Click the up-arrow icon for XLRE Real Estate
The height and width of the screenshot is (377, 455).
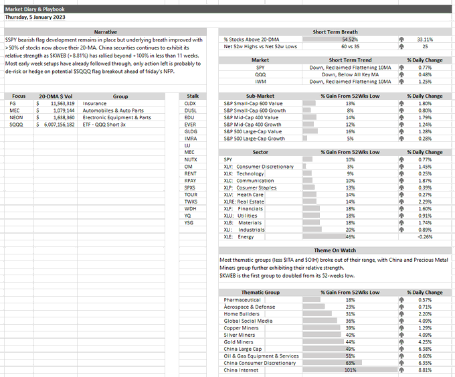coord(401,202)
